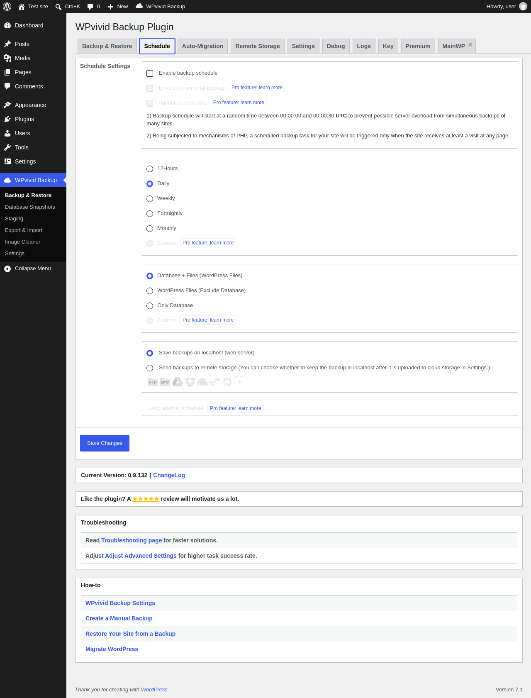Screen dimensions: 531x698
Task: Click the WordPress logo in admin bar
Action: click(x=7, y=7)
